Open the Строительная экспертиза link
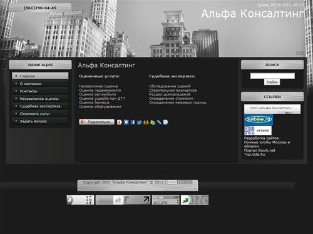 [x=173, y=90]
